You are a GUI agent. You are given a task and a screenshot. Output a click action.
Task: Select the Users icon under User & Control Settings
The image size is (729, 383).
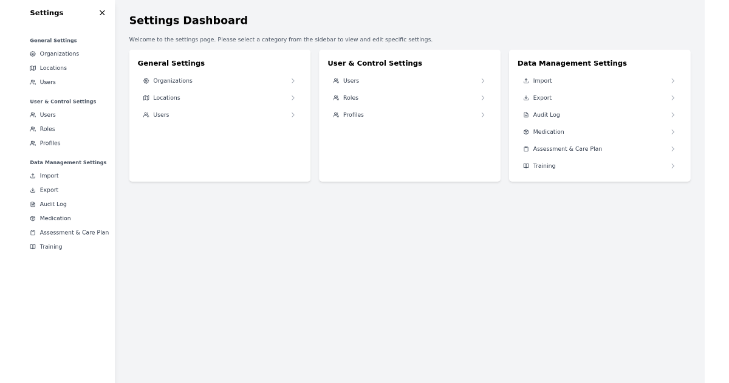(x=32, y=114)
